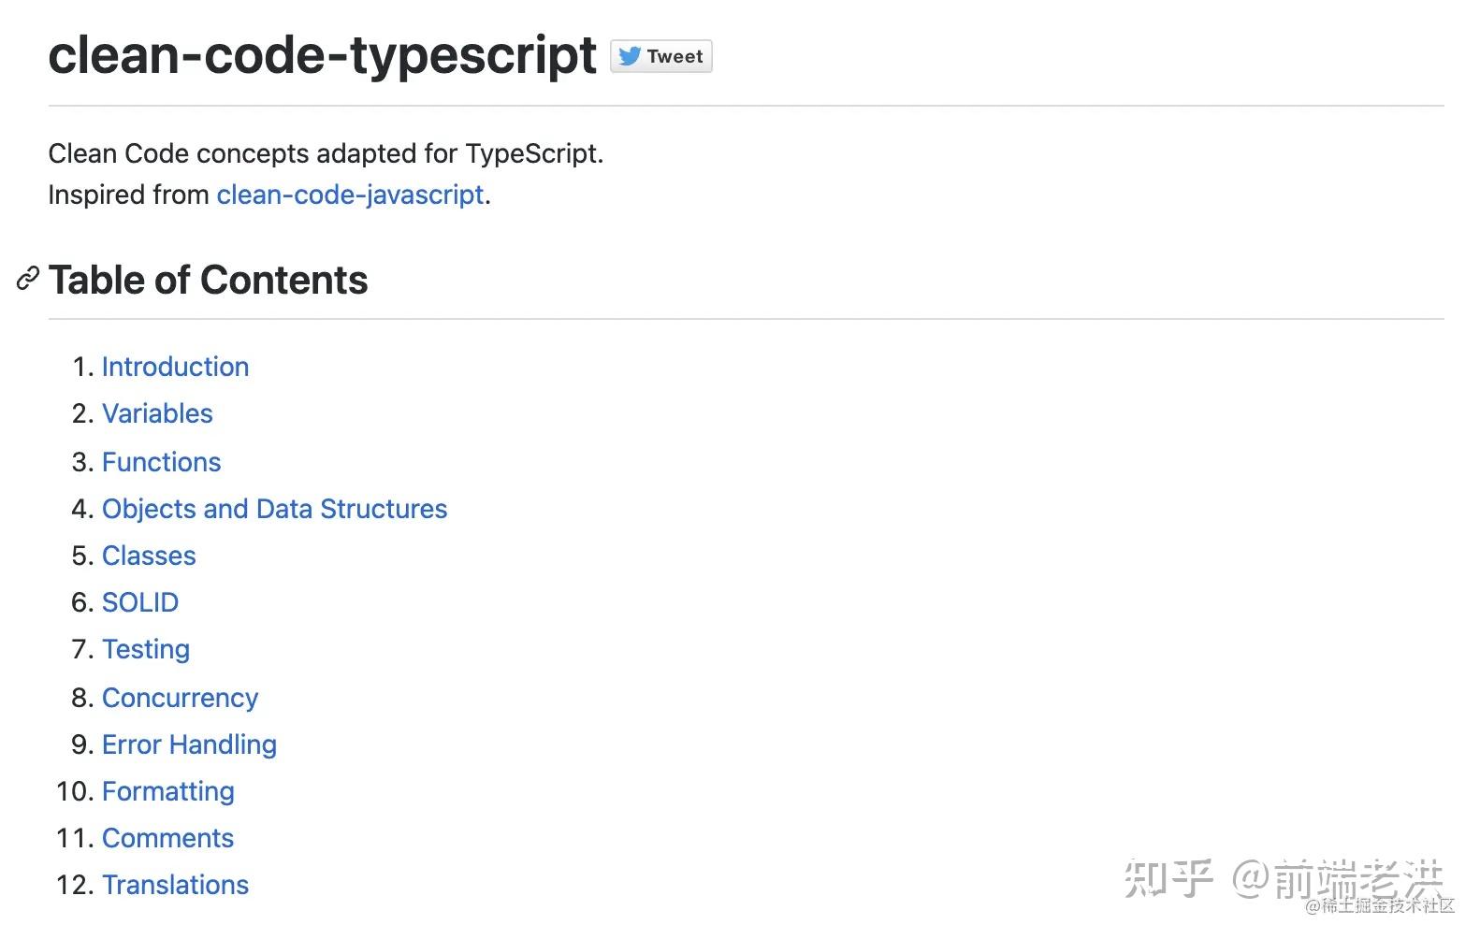1480x939 pixels.
Task: Click the Twitter bird icon
Action: click(630, 56)
